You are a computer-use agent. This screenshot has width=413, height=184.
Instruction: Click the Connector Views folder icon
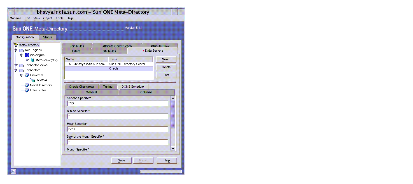(x=21, y=65)
